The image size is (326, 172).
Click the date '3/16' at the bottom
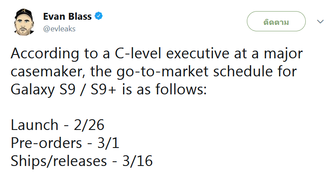[x=138, y=161]
